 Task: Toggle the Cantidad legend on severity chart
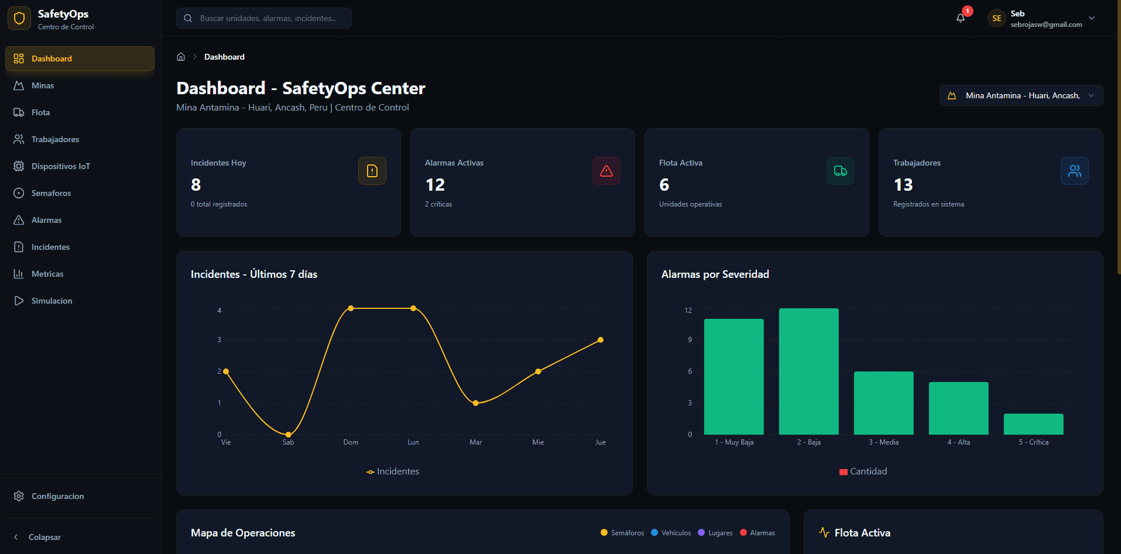click(862, 471)
